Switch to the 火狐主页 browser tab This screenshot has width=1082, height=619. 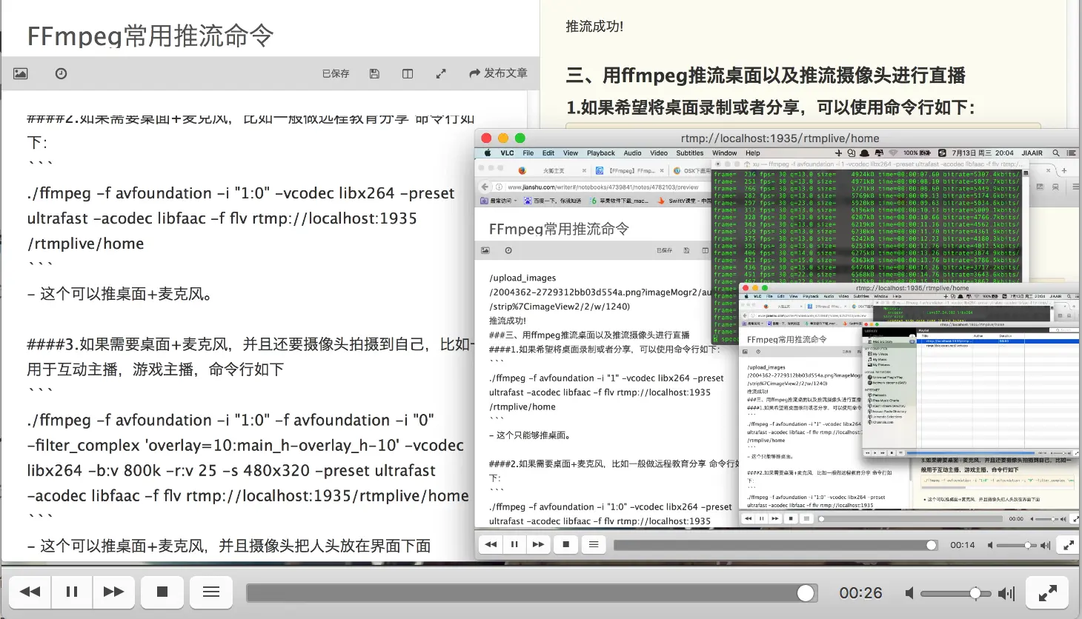click(554, 170)
